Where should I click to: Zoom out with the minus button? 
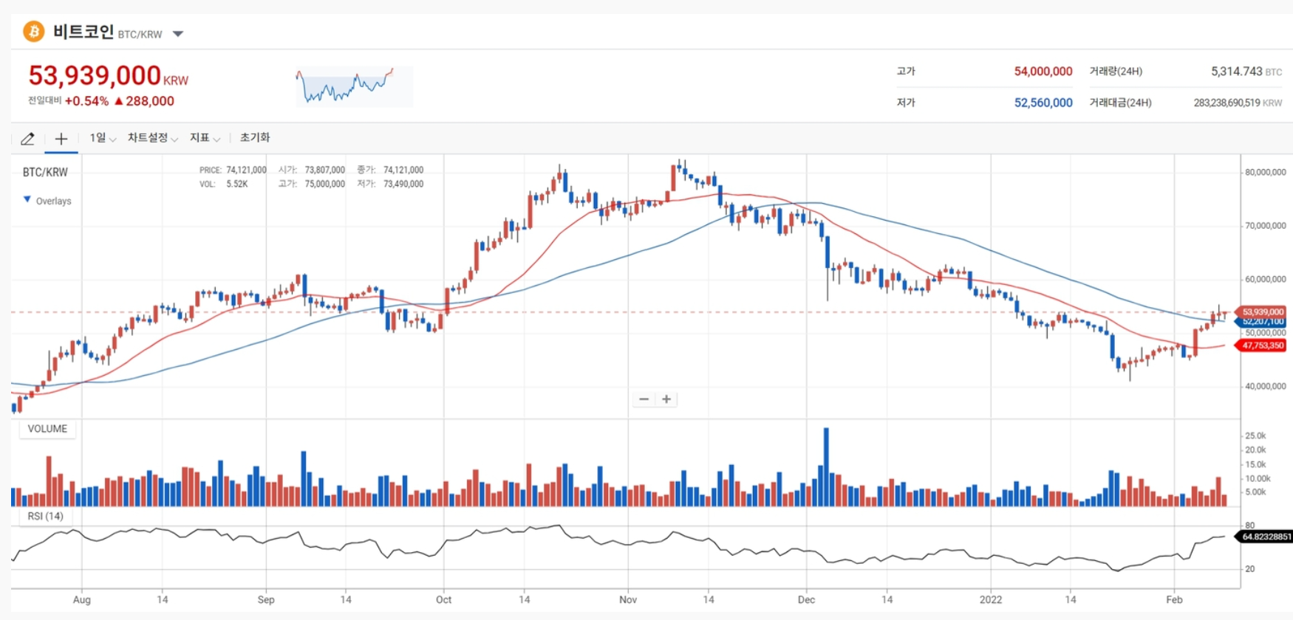[644, 399]
